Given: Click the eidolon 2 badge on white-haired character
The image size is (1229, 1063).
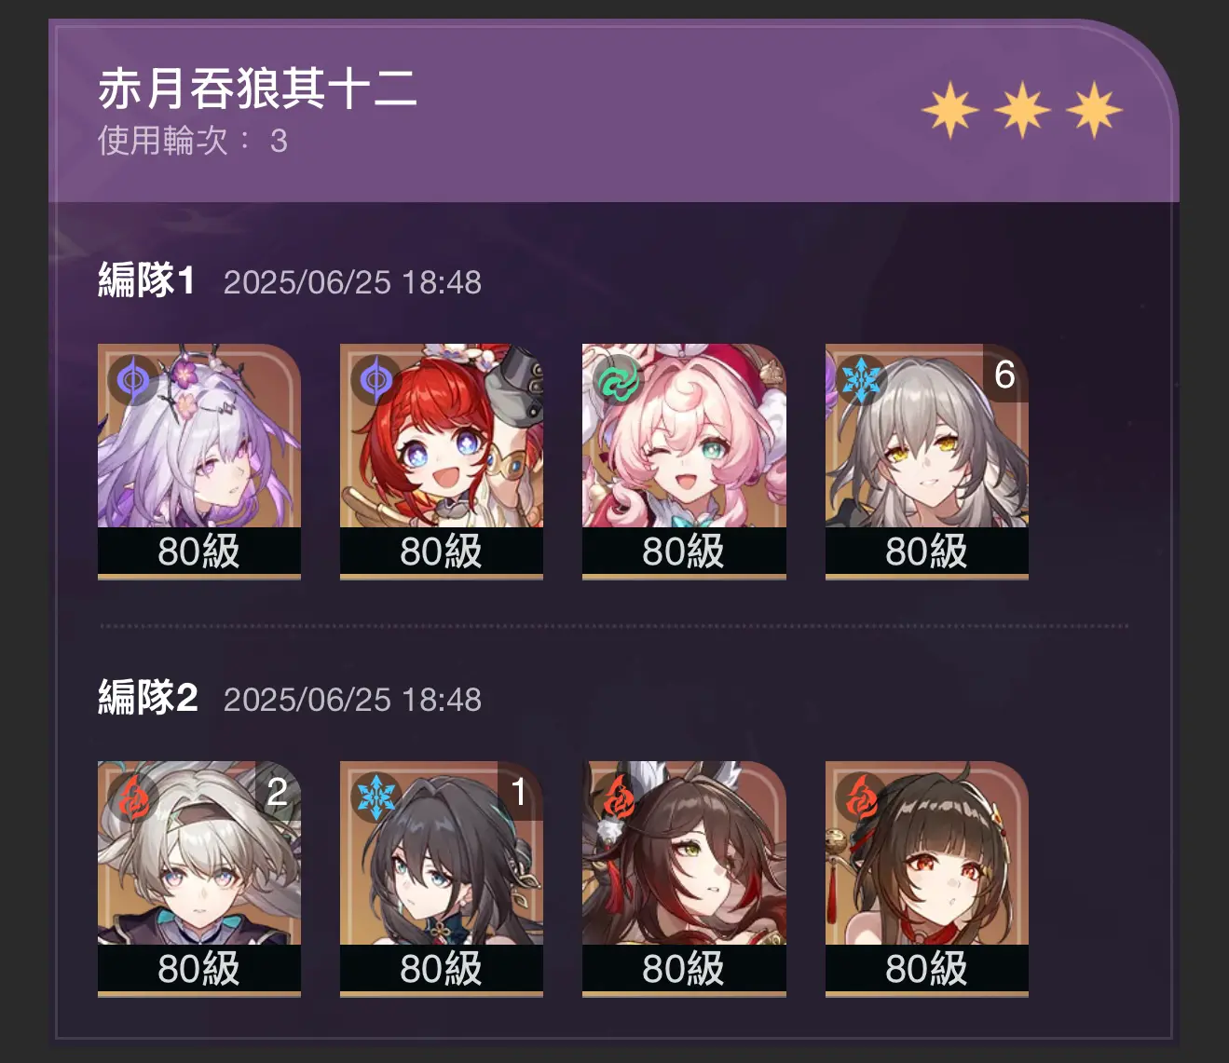Looking at the screenshot, I should [278, 792].
